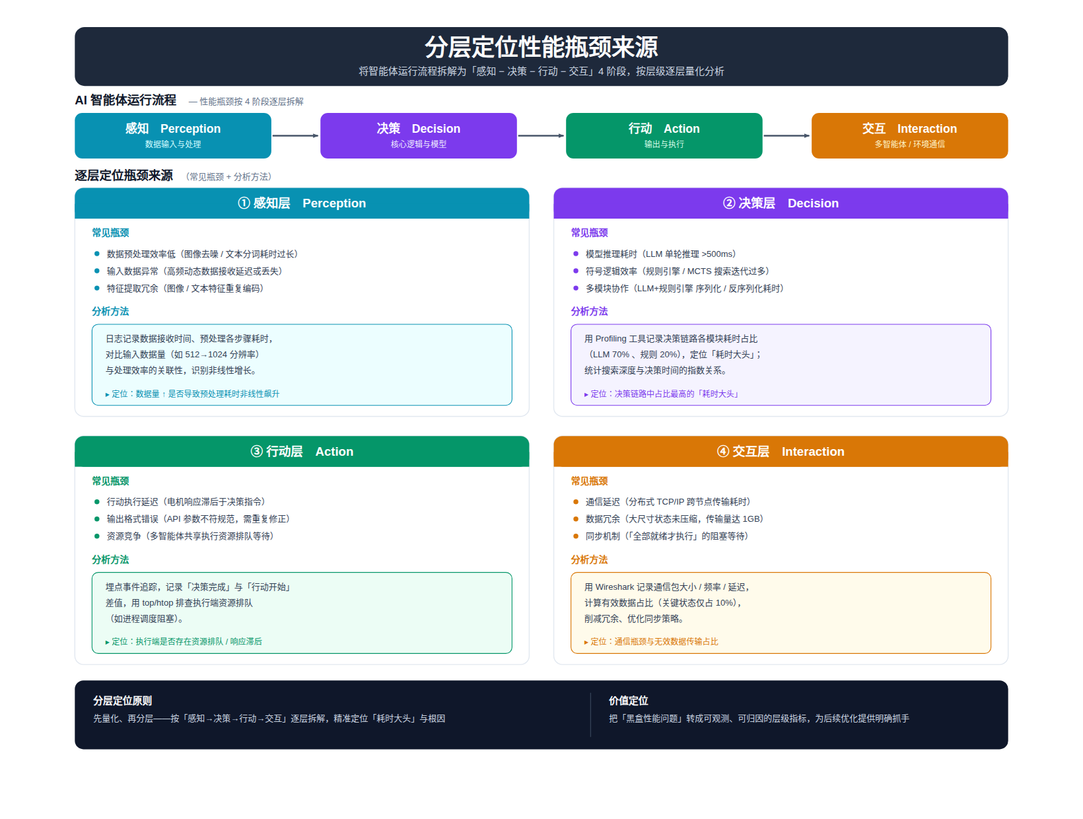This screenshot has height=819, width=1083.
Task: Click the 分析方法 label in Decision card
Action: point(589,312)
